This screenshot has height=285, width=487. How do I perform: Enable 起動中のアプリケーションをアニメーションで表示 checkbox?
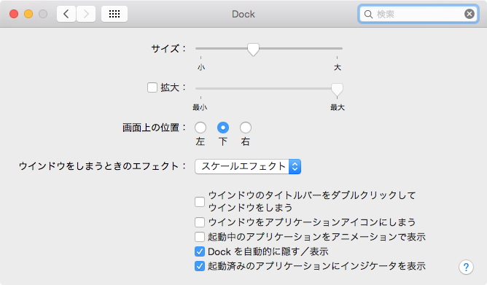tap(200, 237)
